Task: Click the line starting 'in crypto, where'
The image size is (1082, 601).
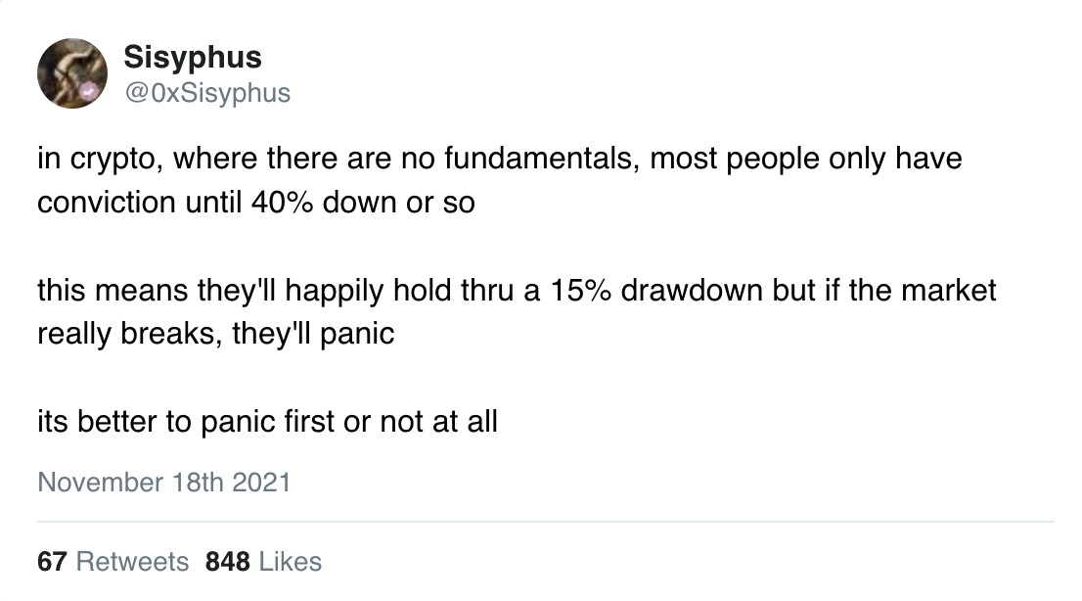Action: coord(500,159)
